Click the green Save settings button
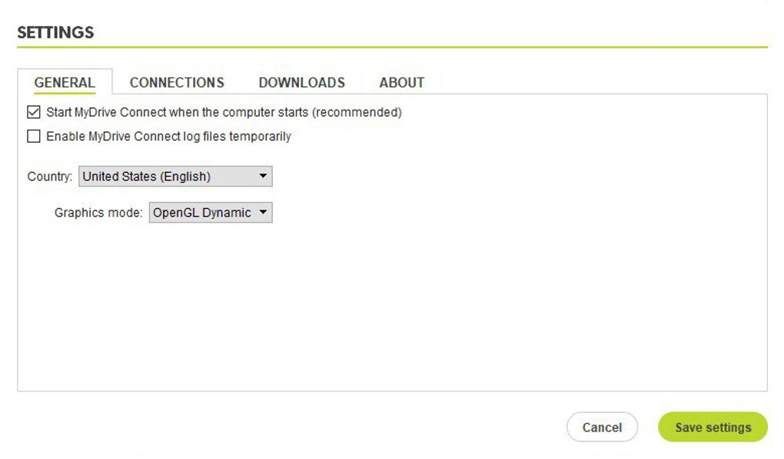 point(713,428)
